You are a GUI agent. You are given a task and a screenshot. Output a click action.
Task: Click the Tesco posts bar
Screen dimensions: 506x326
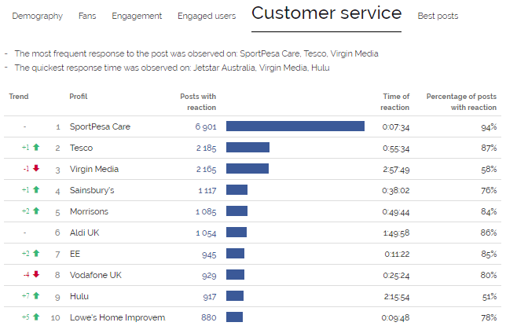click(x=247, y=148)
